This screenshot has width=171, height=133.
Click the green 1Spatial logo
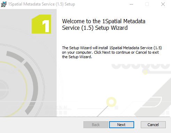point(41,24)
